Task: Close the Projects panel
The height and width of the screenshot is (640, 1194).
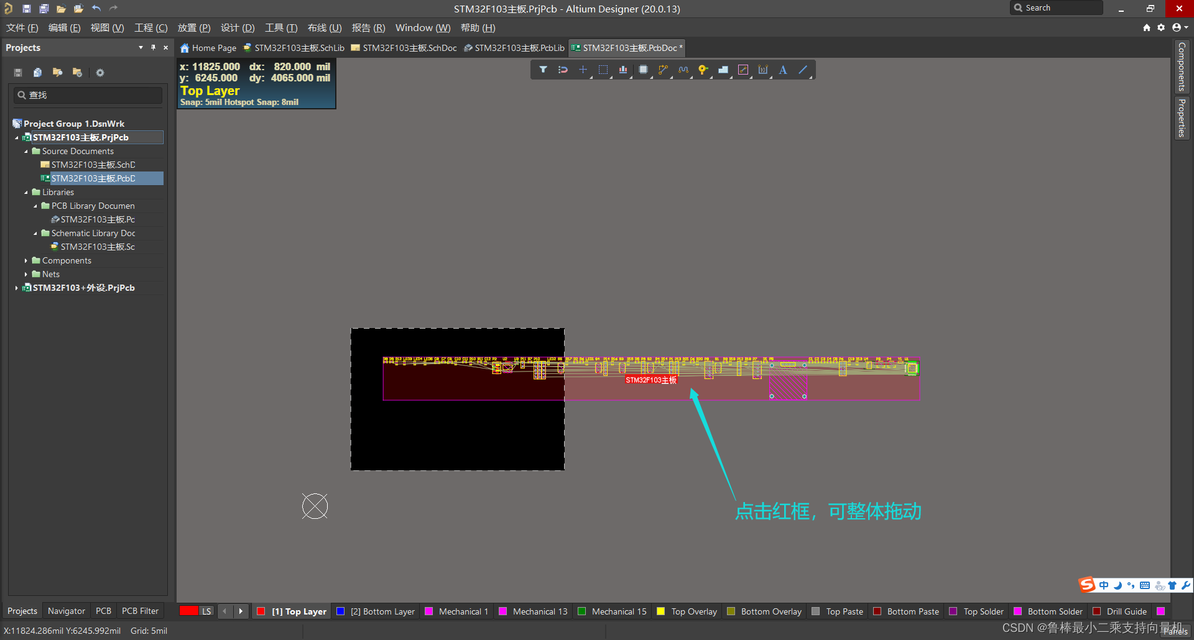Action: [165, 47]
